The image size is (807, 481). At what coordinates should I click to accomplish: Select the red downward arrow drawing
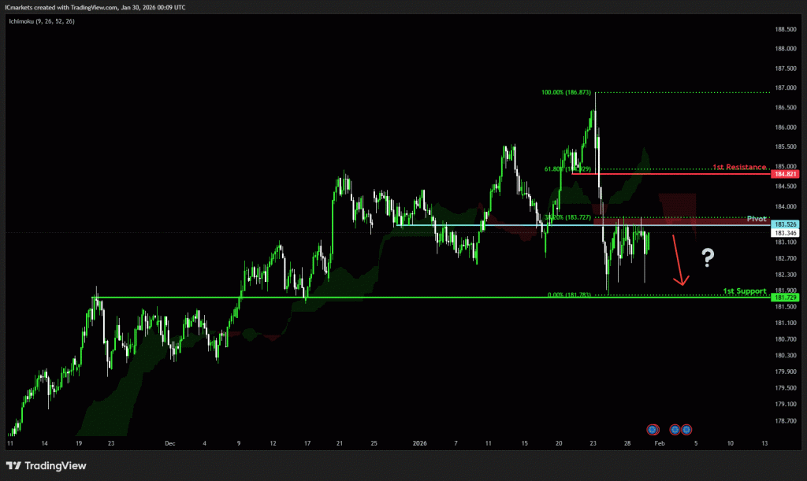click(679, 260)
